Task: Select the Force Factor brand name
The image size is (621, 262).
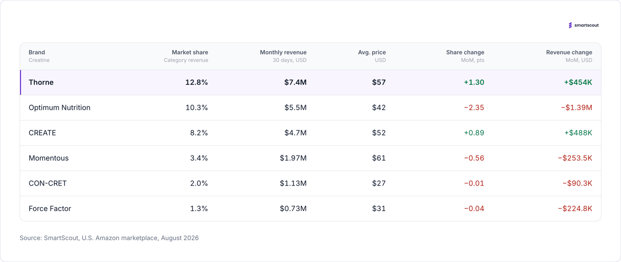Action: coord(50,208)
